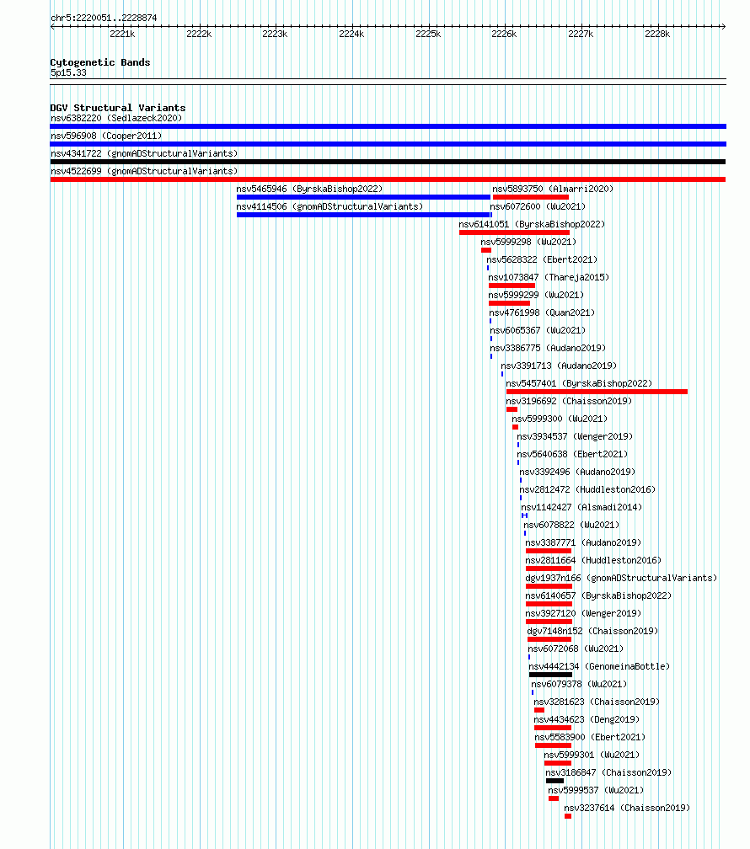Screen dimensions: 750x849
Task: Select dgv1937n166 (gnomADStructuralVariants) label
Action: tap(621, 579)
